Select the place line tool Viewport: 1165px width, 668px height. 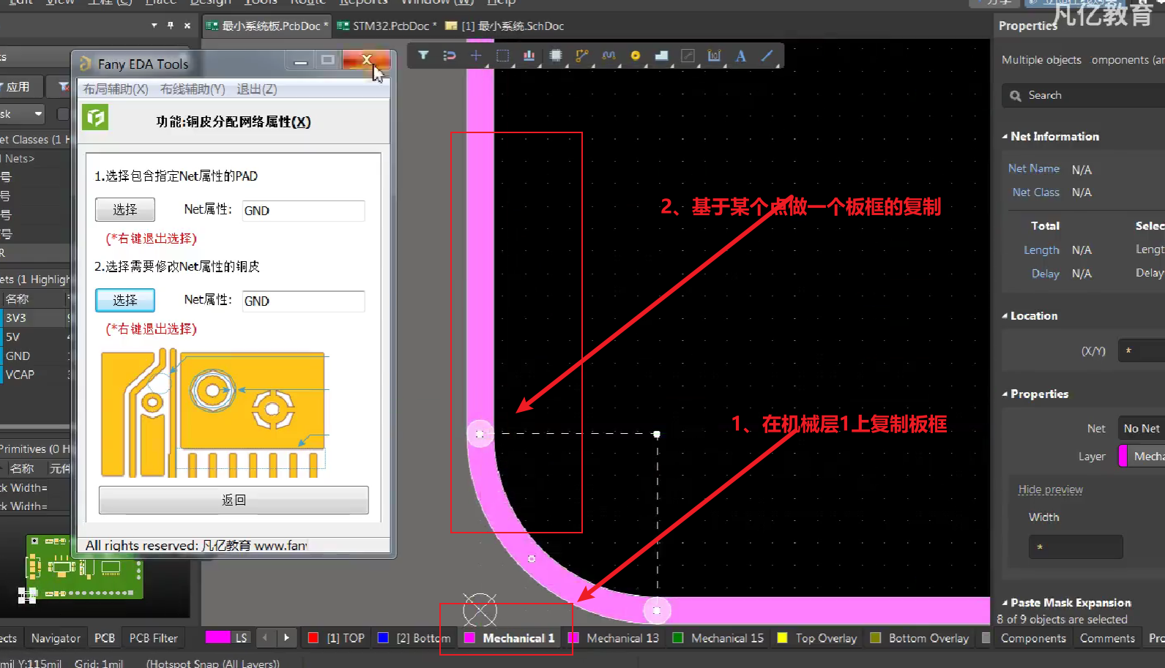pos(767,56)
